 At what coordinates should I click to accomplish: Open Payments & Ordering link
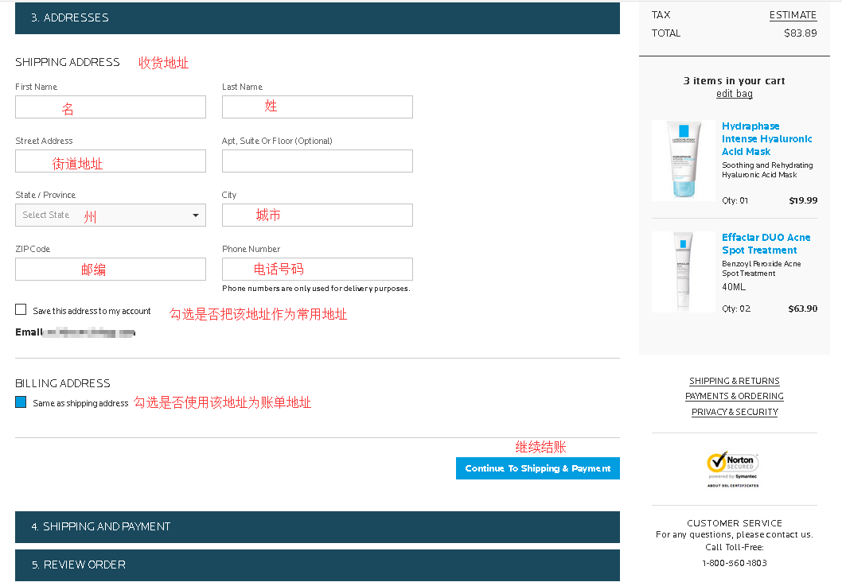734,396
